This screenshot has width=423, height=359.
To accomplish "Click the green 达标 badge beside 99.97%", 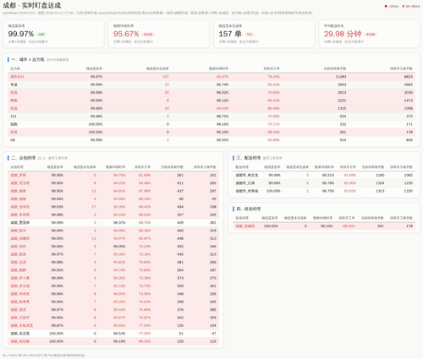I will 41,35.
